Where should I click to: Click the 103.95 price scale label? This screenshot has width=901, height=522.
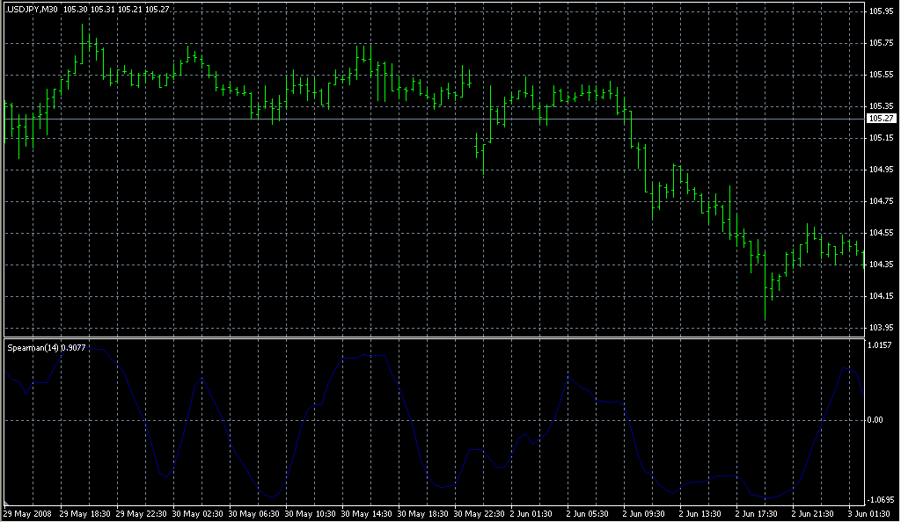pyautogui.click(x=881, y=328)
